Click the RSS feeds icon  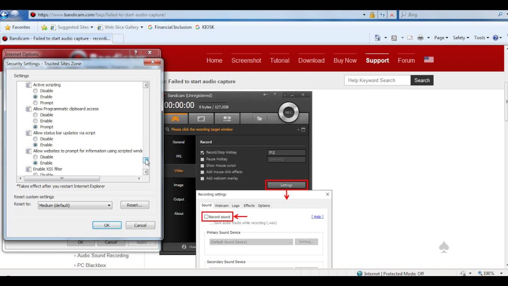click(x=394, y=38)
